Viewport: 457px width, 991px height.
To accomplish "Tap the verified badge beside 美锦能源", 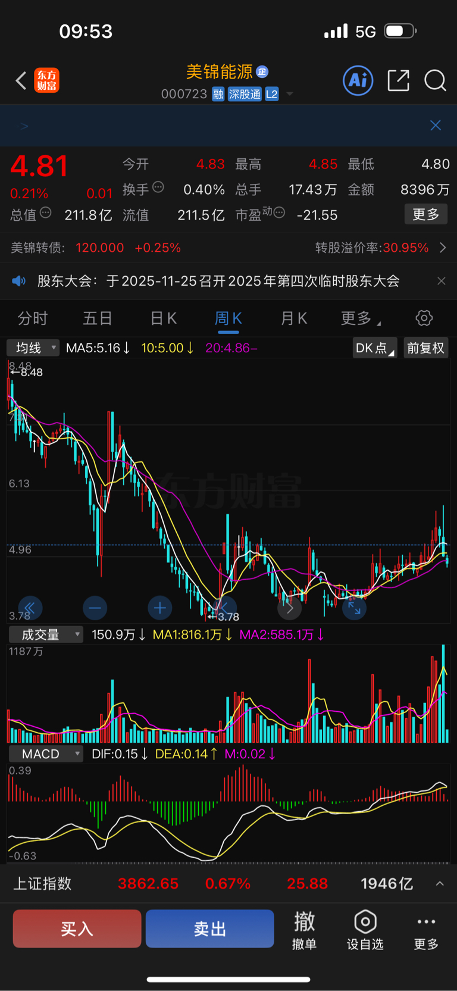I will click(262, 72).
